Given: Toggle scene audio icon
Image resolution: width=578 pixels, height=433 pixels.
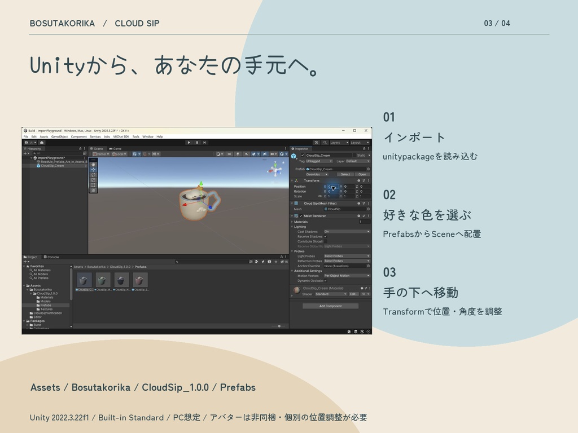Looking at the screenshot, I should [246, 154].
